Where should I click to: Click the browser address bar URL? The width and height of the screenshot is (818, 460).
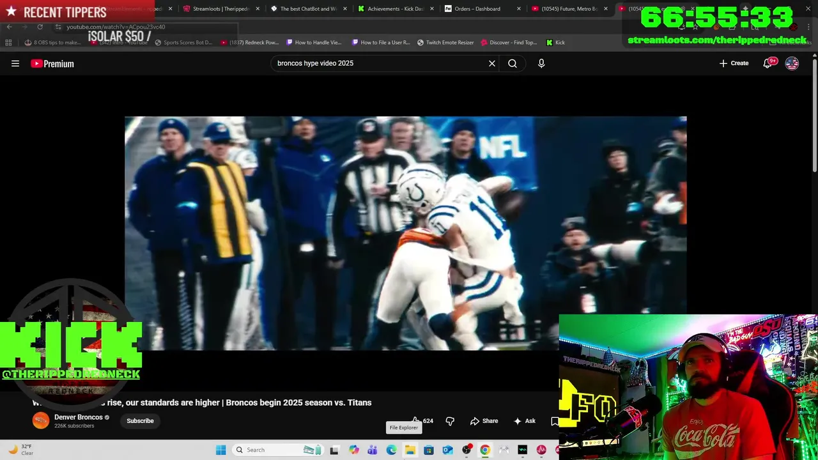pyautogui.click(x=116, y=27)
